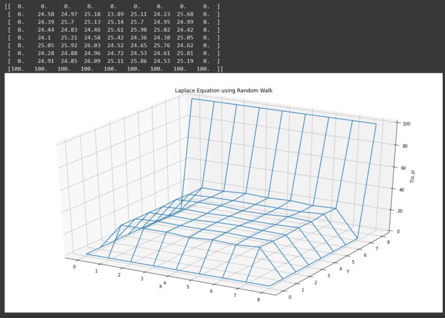The height and width of the screenshot is (318, 445).
Task: Click the matrix cell 25.42
Action: pyautogui.click(x=116, y=37)
